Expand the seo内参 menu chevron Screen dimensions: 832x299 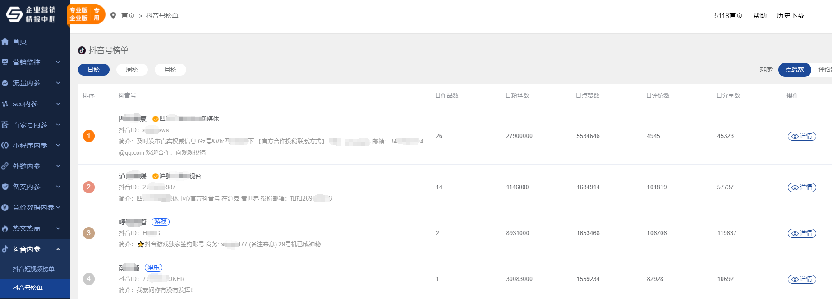(x=58, y=104)
